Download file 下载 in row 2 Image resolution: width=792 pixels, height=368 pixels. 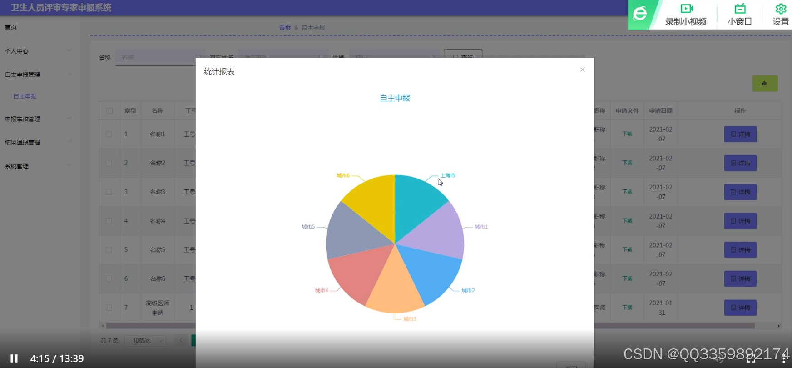[627, 163]
